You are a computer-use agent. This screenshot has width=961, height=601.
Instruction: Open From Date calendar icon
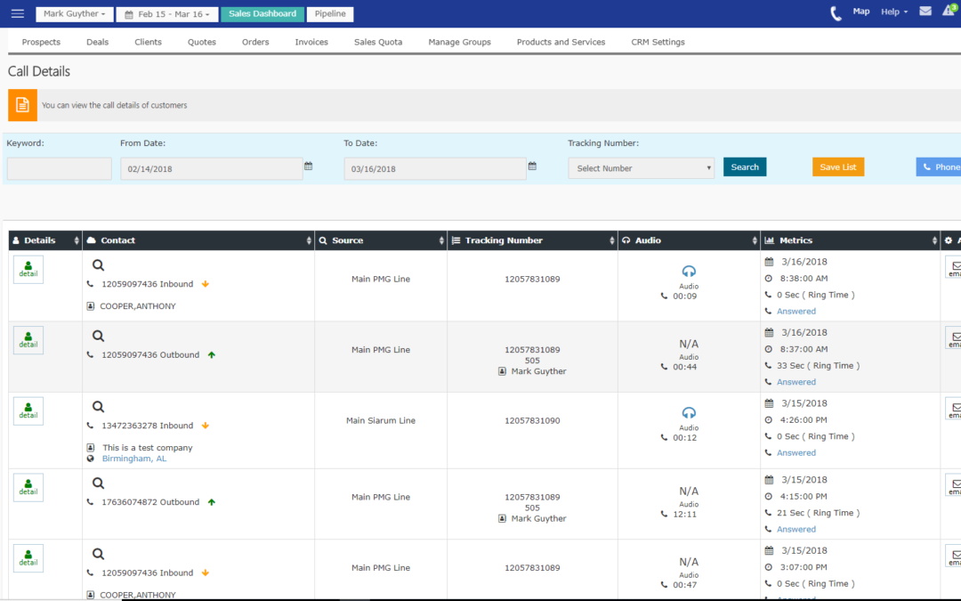(x=309, y=166)
